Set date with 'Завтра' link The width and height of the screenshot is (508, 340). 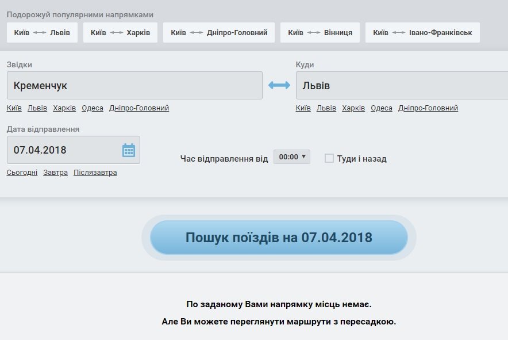(x=55, y=173)
